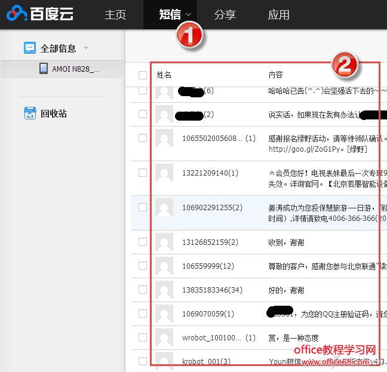387x372 pixels.
Task: Check the 13221209140 row checkbox
Action: tap(143, 173)
